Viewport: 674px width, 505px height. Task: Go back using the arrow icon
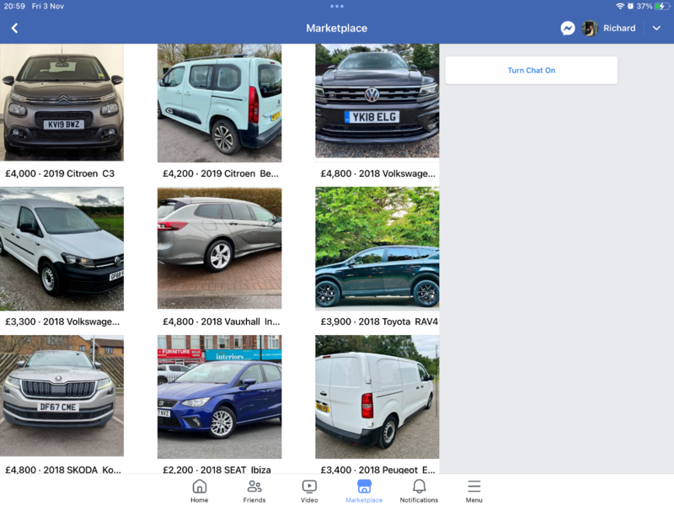(x=14, y=29)
